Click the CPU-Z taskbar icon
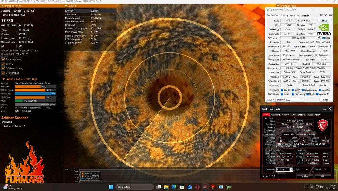The height and width of the screenshot is (191, 338). (x=205, y=187)
